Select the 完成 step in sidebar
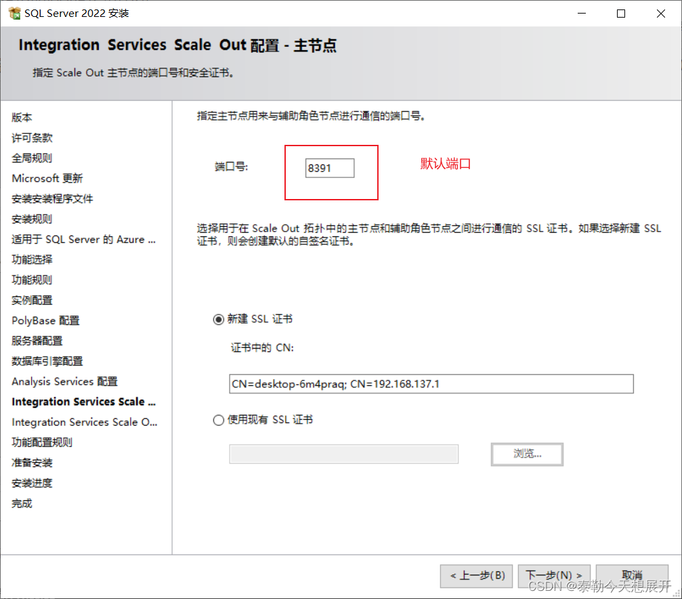682x599 pixels. tap(22, 504)
